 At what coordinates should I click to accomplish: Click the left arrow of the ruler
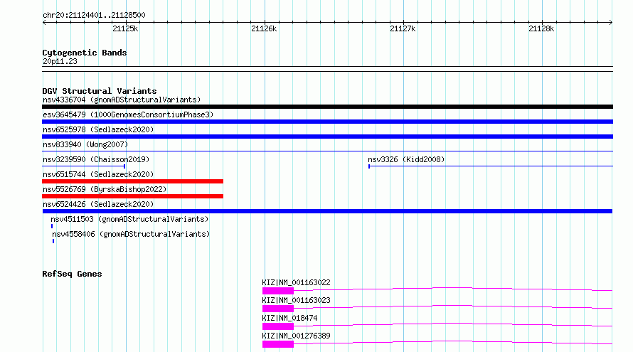44,23
